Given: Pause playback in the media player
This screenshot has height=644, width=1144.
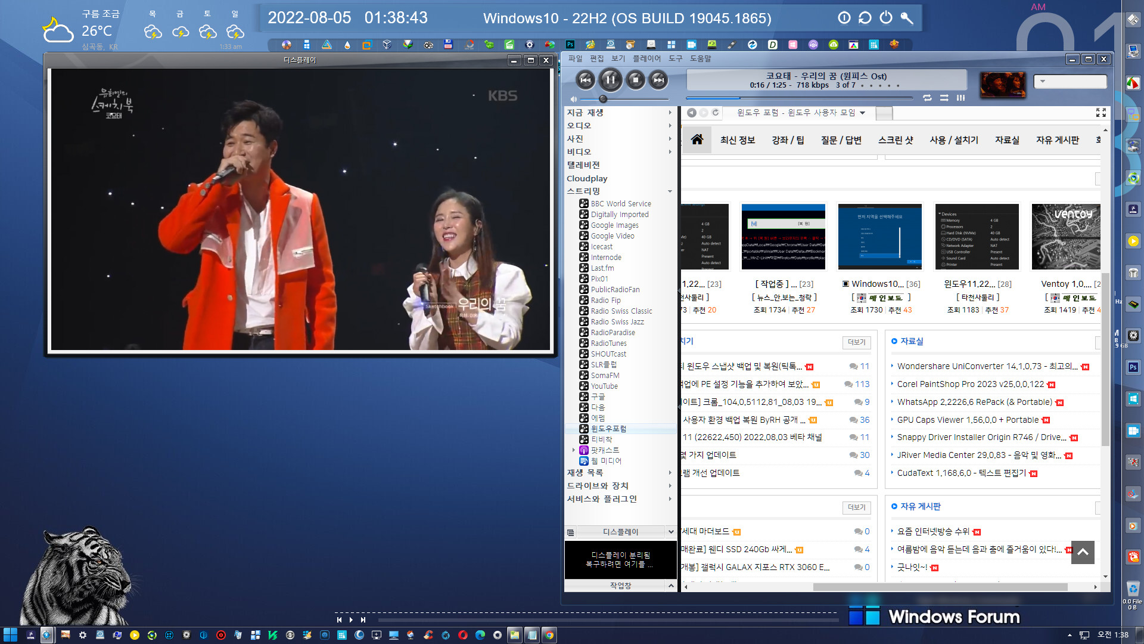Looking at the screenshot, I should [x=610, y=79].
